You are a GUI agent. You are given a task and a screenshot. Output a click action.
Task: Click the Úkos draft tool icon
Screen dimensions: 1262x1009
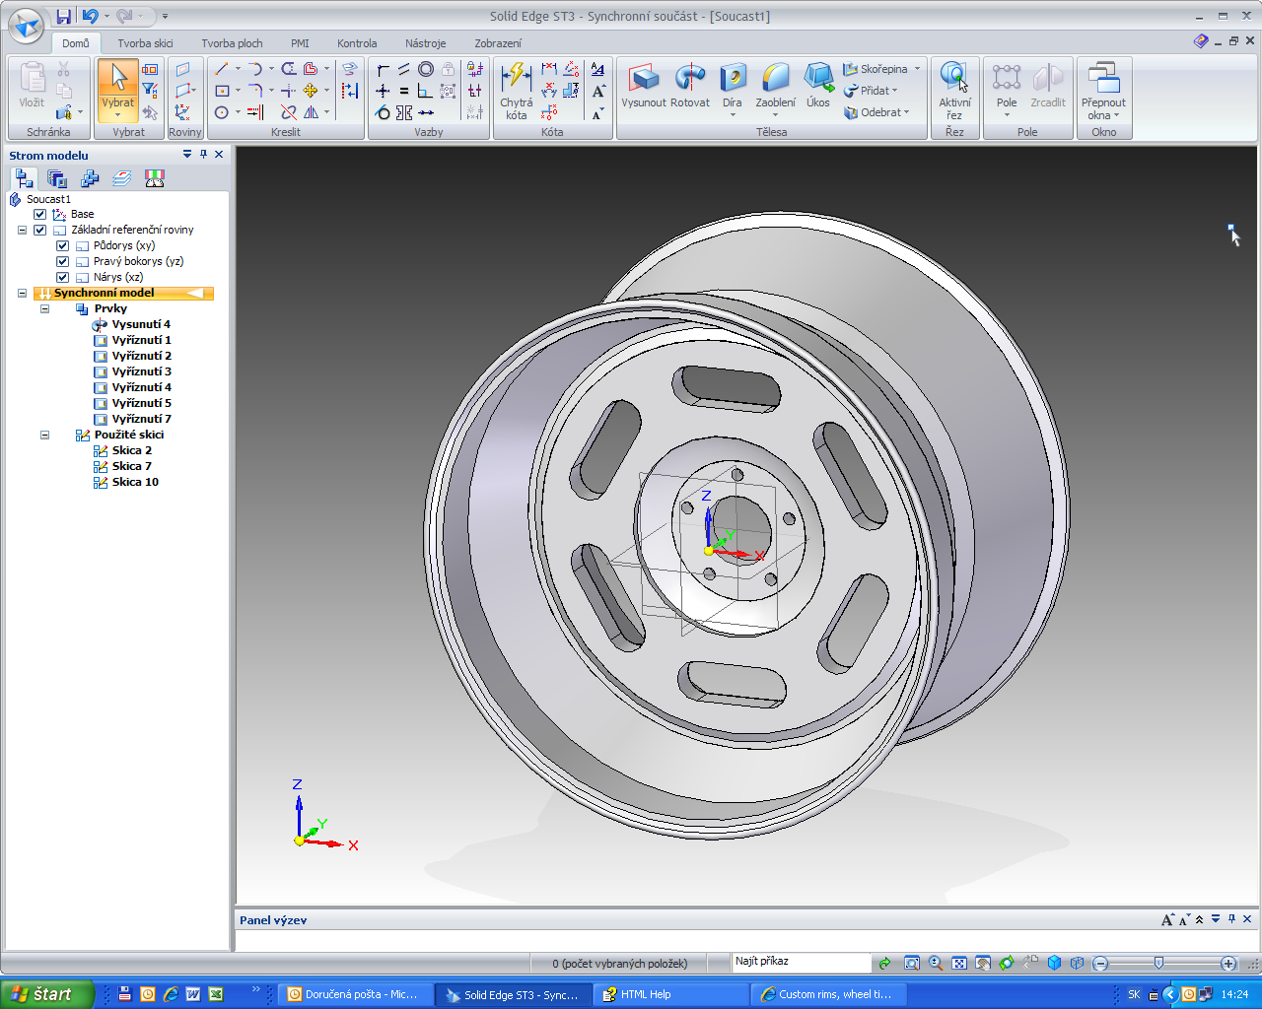817,78
